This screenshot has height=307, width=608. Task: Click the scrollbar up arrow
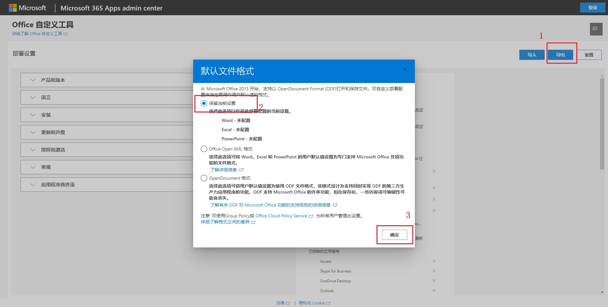point(602,76)
